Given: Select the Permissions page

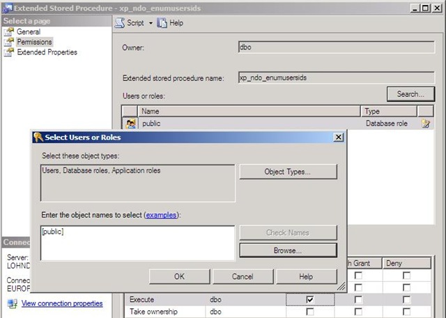Looking at the screenshot, I should coord(34,42).
